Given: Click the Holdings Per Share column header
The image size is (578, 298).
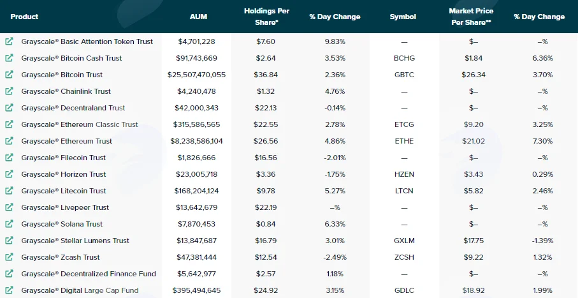Looking at the screenshot, I should click(x=266, y=17).
